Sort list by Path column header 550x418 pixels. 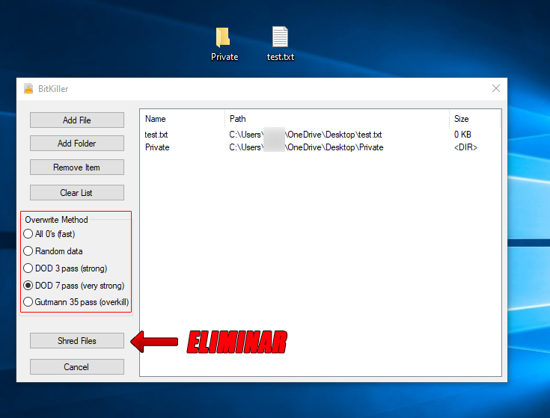(x=337, y=119)
